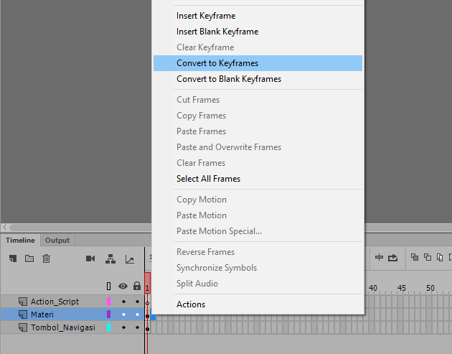Screen dimensions: 452x354
Task: Click Cut Frames menu entry
Action: coord(258,100)
